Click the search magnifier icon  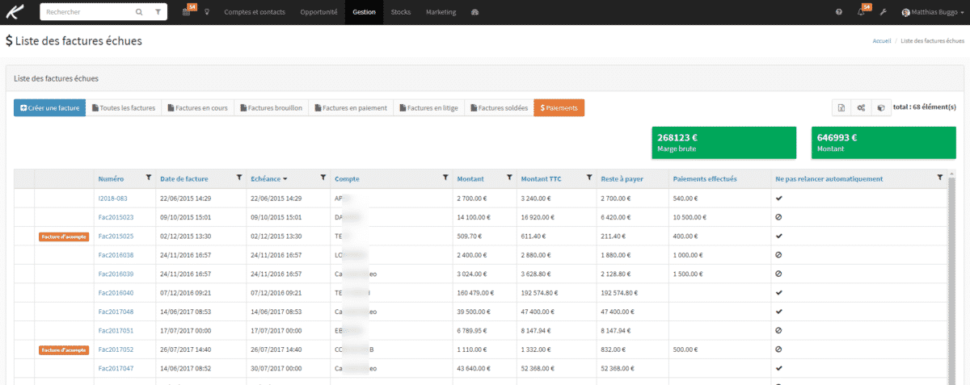(x=139, y=12)
